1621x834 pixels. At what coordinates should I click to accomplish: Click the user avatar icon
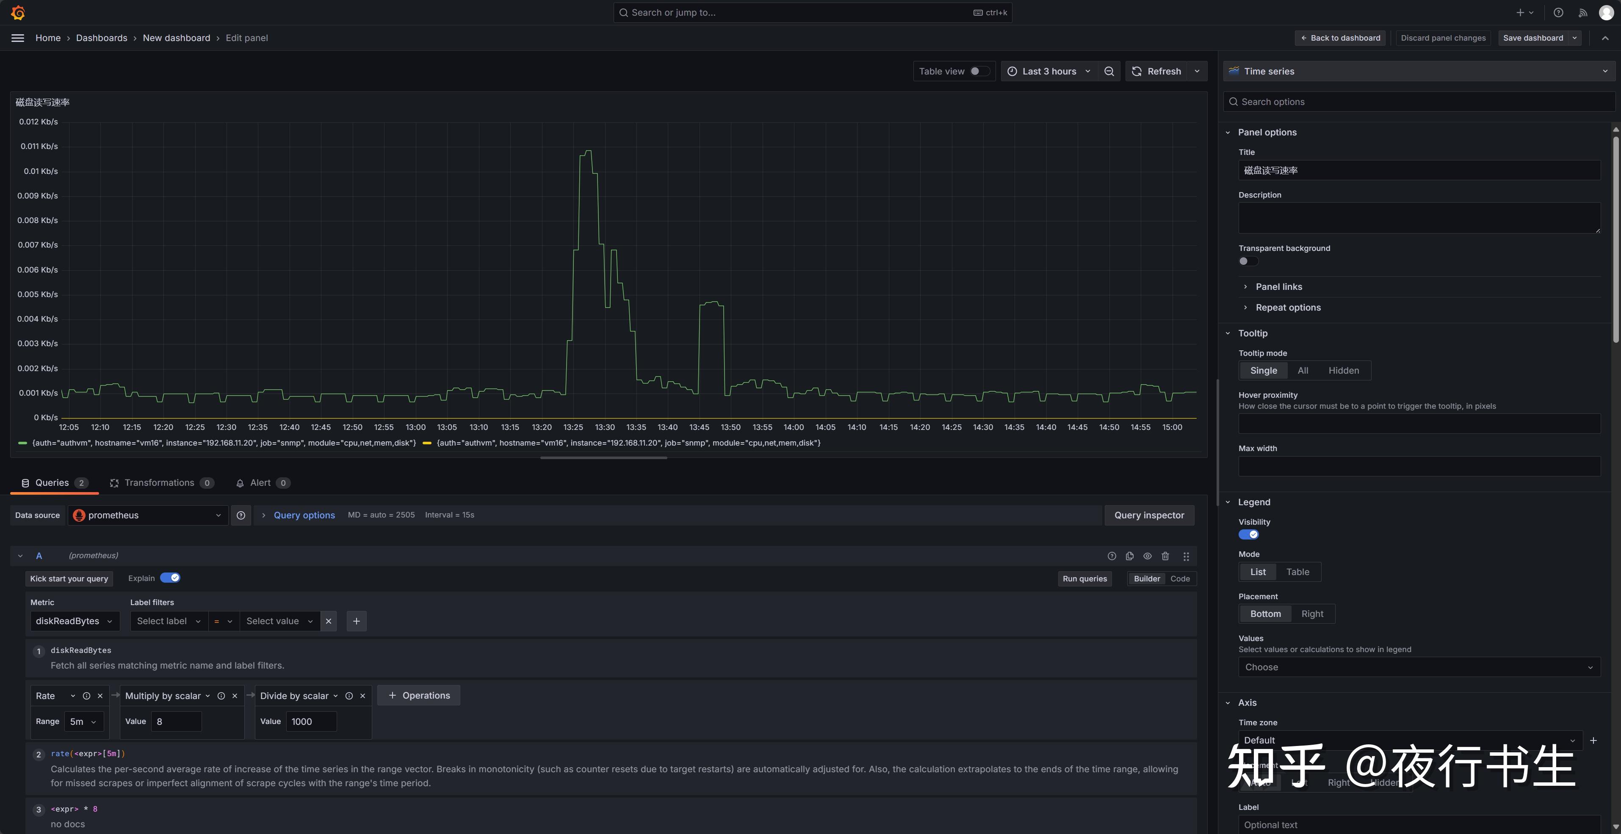1606,13
